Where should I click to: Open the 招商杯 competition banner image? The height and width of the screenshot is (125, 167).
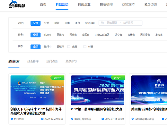click(x=149, y=90)
